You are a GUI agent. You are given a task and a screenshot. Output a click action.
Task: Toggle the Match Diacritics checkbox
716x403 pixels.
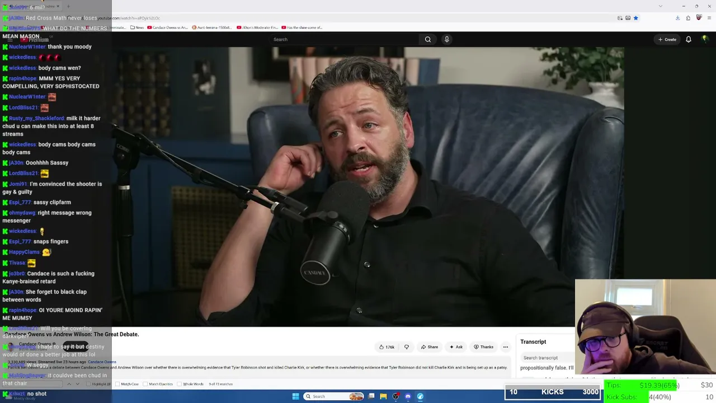[x=146, y=384]
